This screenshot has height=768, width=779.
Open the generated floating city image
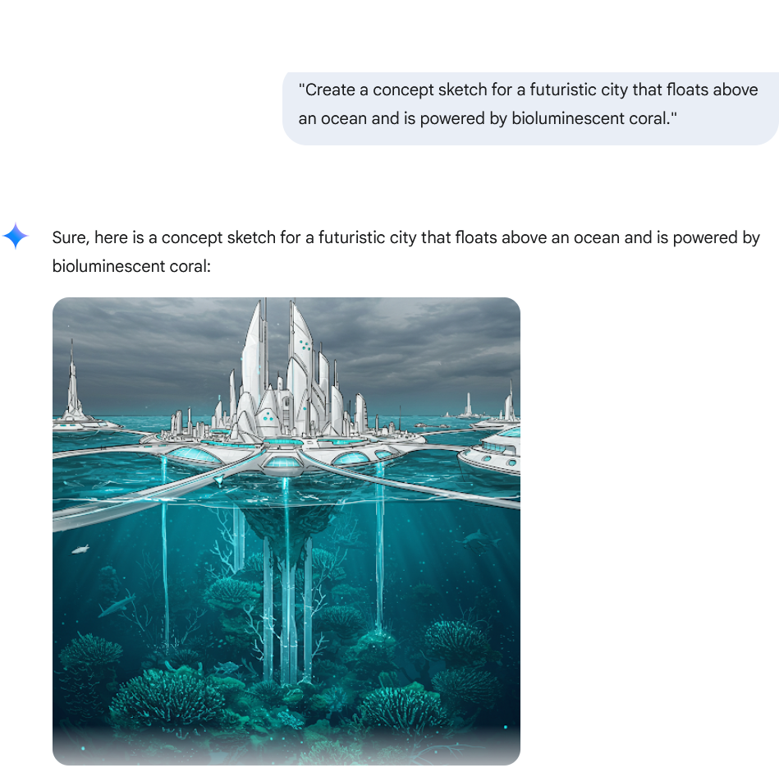click(286, 531)
